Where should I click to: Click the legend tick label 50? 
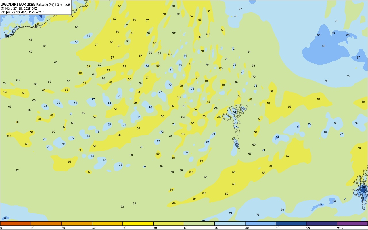155,228
